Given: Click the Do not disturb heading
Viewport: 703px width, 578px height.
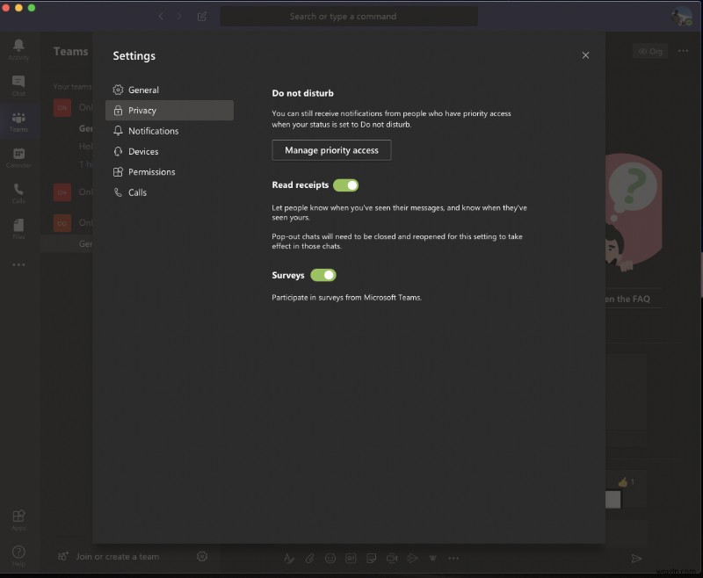Looking at the screenshot, I should (302, 93).
